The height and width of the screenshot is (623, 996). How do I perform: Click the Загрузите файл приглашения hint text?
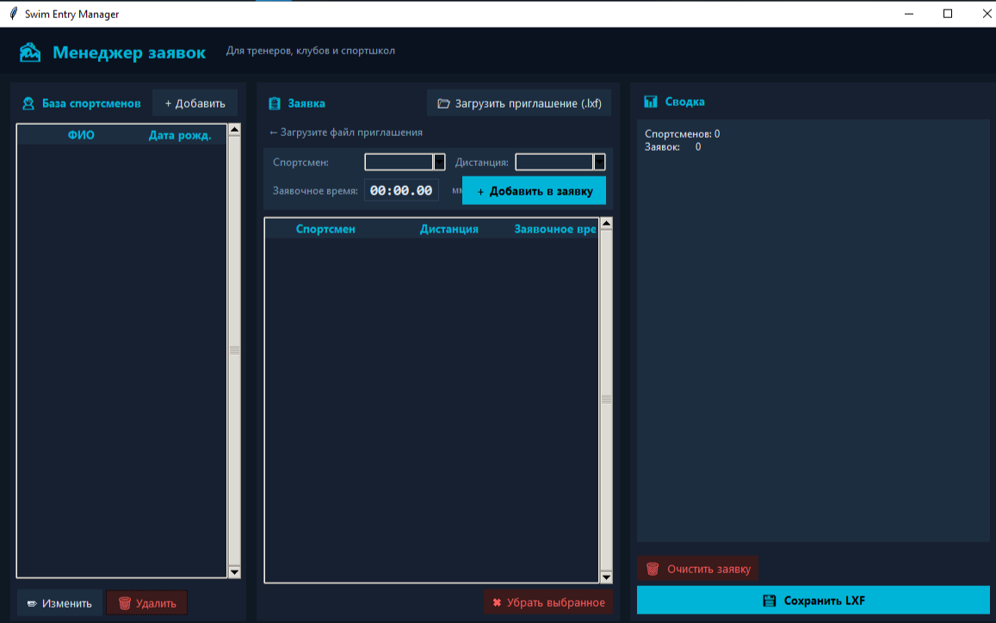345,133
